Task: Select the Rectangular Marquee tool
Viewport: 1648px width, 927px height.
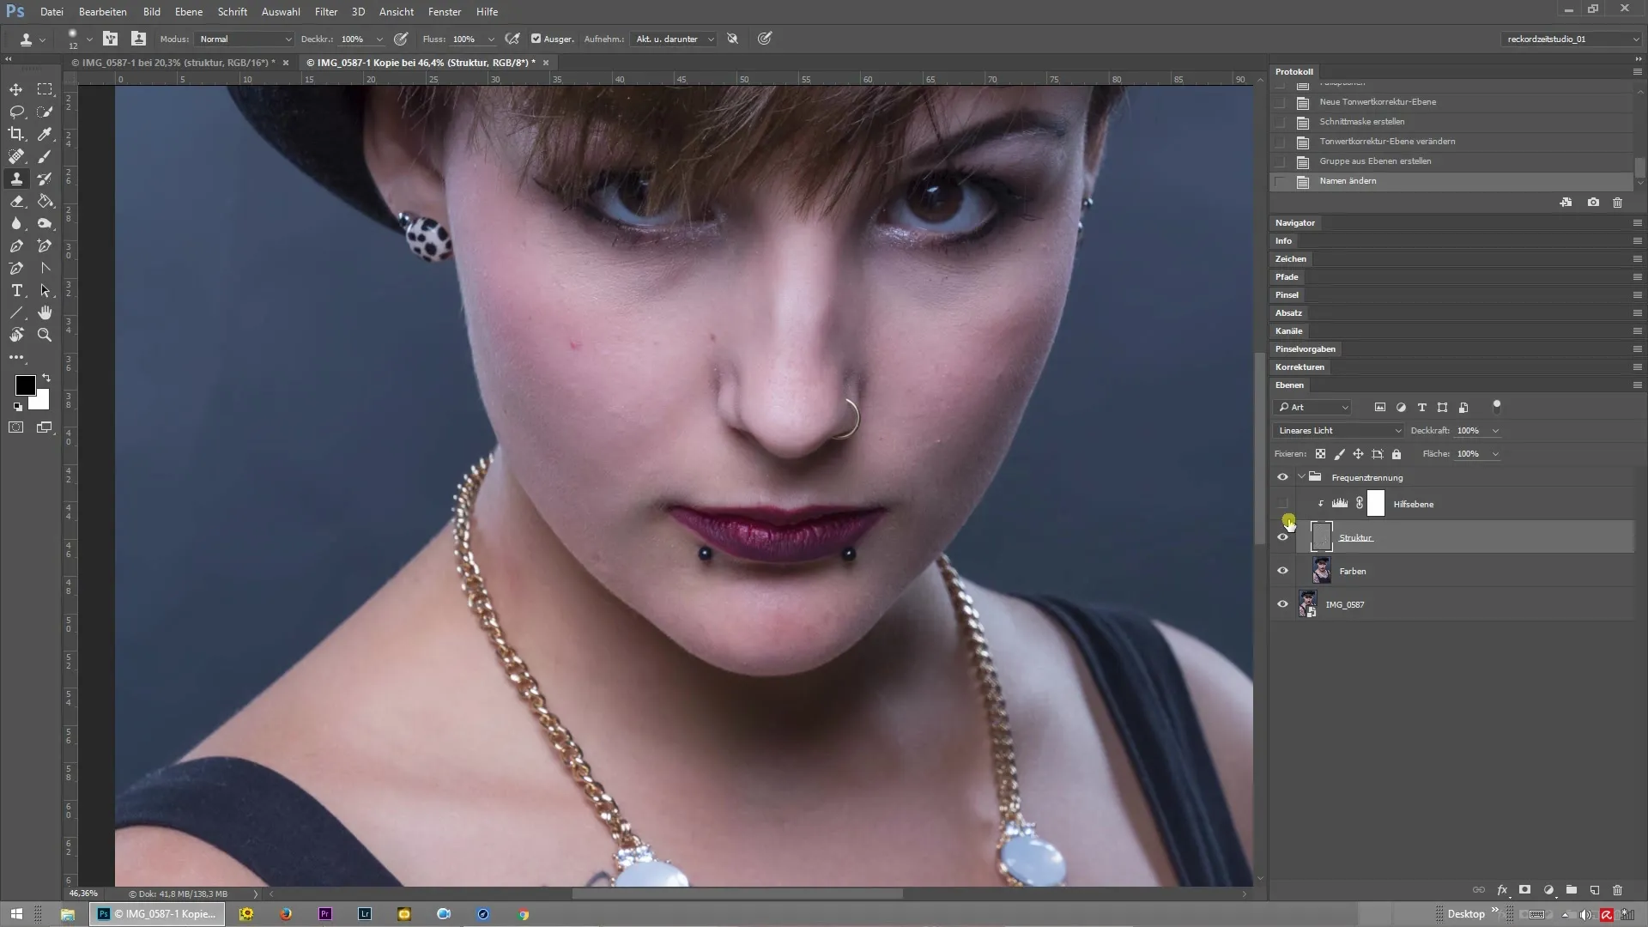Action: [x=45, y=89]
